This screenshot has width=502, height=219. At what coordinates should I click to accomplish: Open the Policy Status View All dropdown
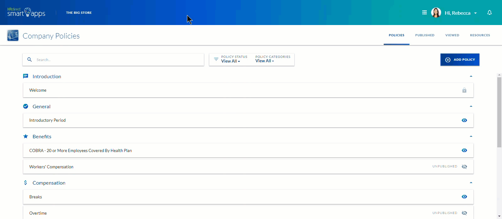click(x=231, y=61)
